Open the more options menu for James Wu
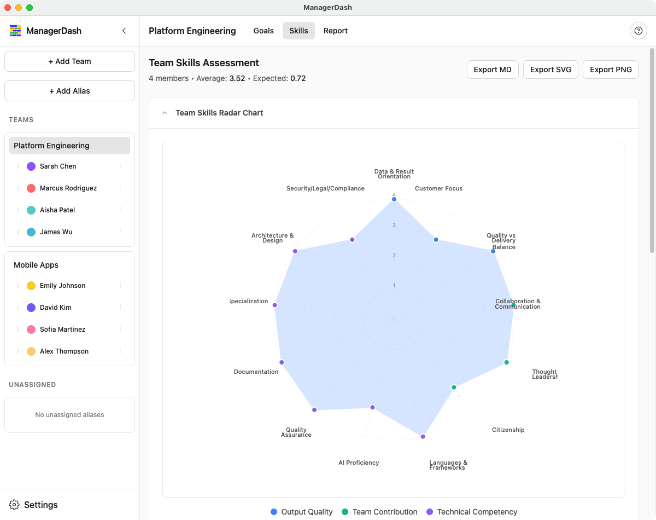This screenshot has height=520, width=656. (x=120, y=232)
